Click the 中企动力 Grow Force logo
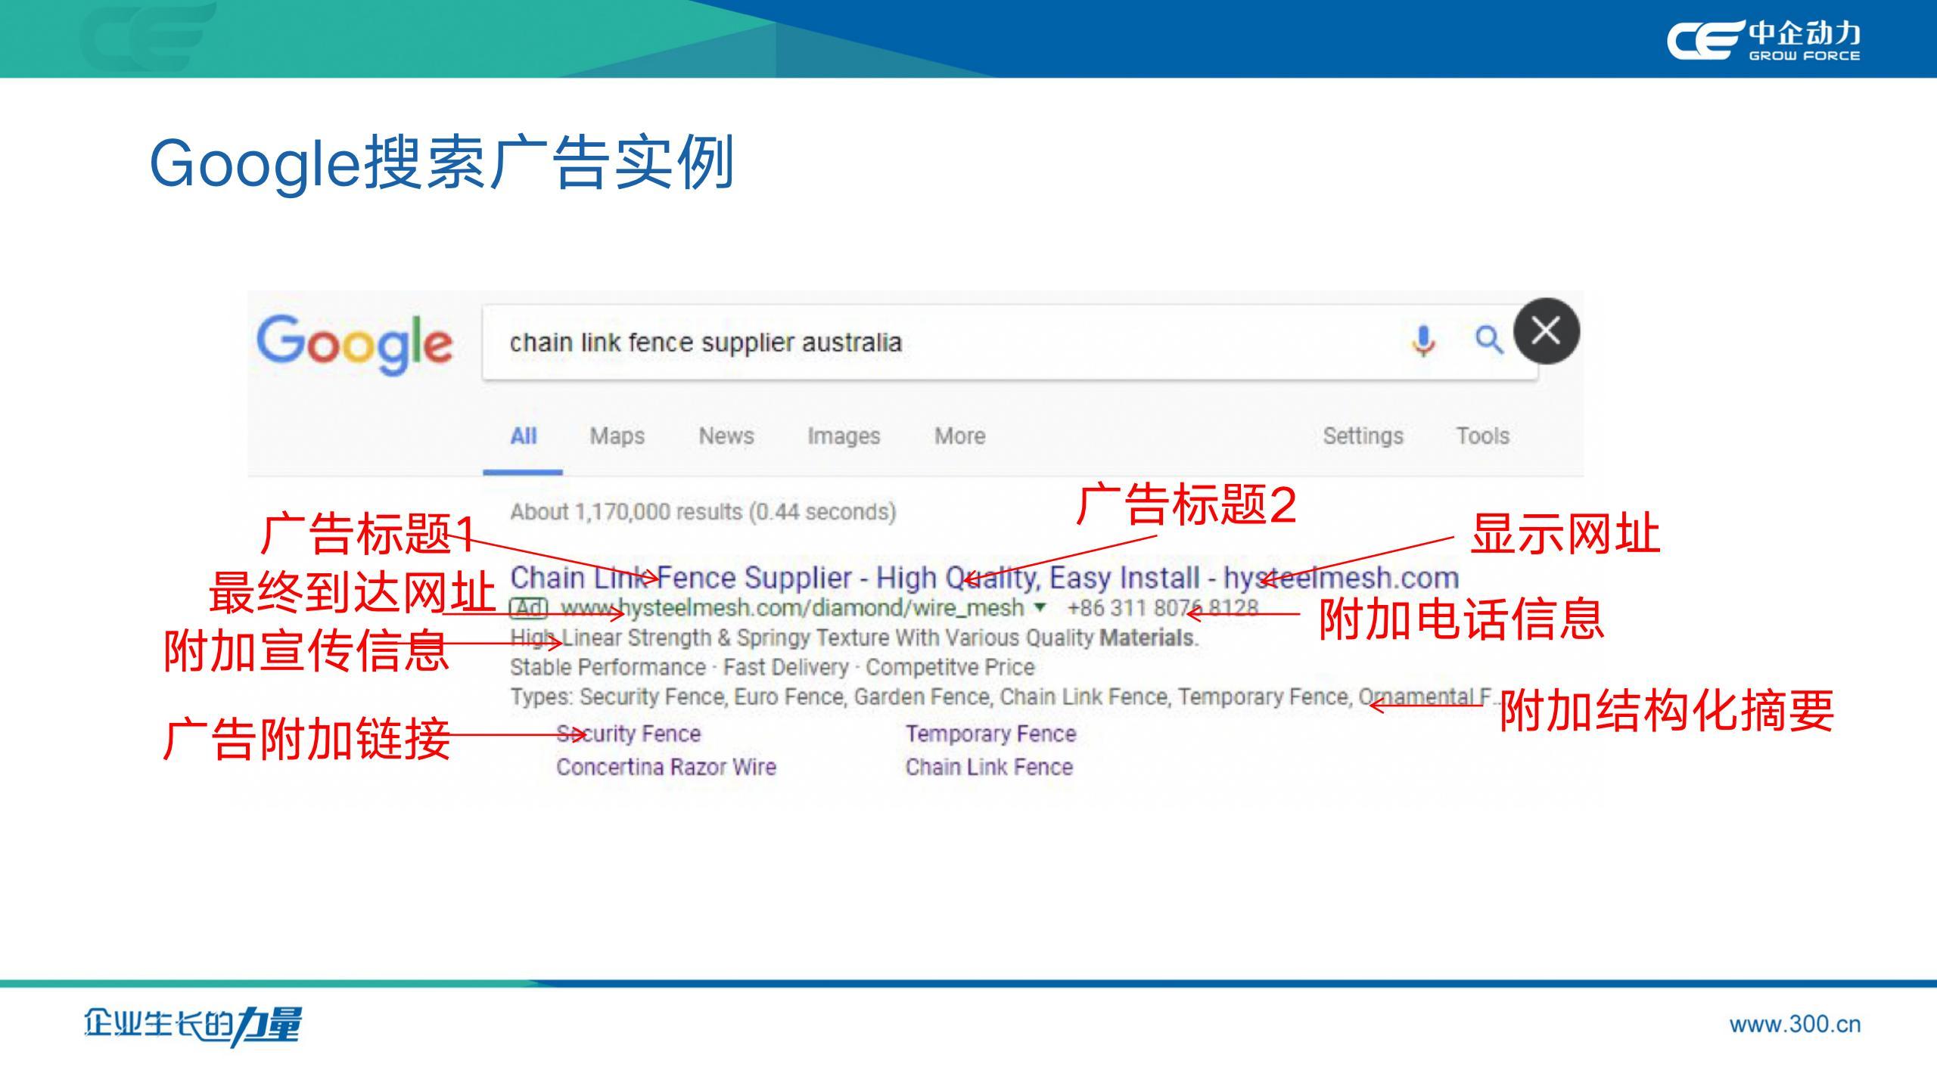This screenshot has height=1089, width=1937. (x=1763, y=40)
